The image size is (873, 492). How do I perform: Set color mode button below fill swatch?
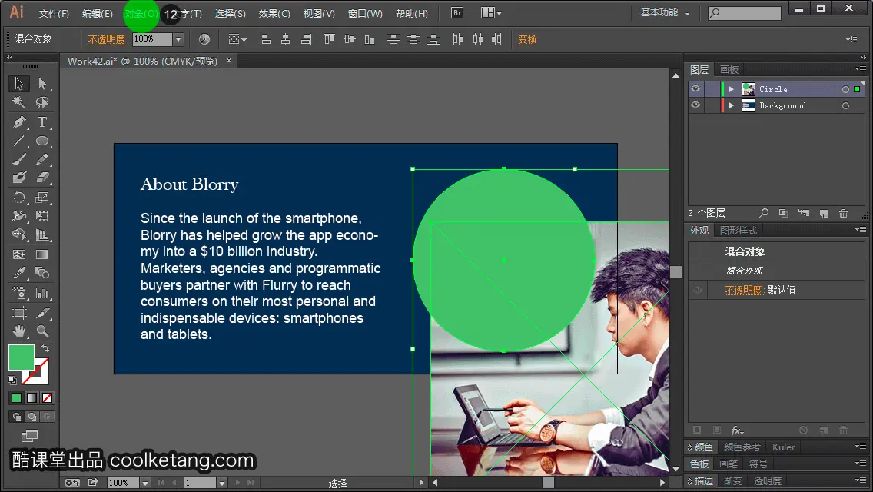pos(16,398)
